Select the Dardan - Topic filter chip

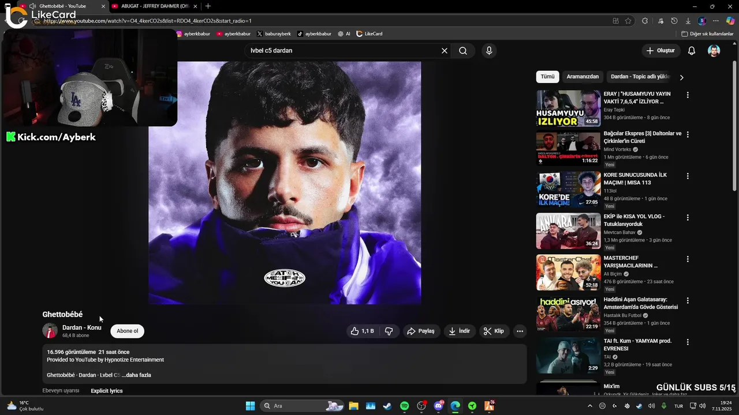pos(640,77)
